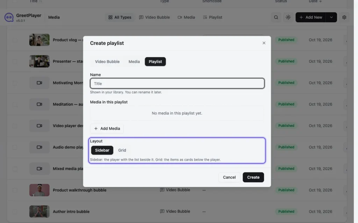Tick checkbox for Author intro bubble row
The image size is (358, 223).
pos(15,212)
